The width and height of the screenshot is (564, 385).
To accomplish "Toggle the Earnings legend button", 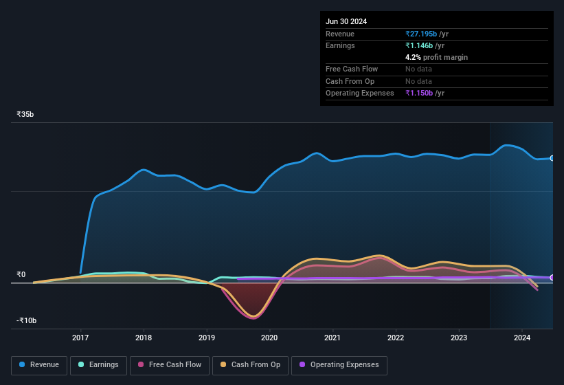I will [98, 366].
